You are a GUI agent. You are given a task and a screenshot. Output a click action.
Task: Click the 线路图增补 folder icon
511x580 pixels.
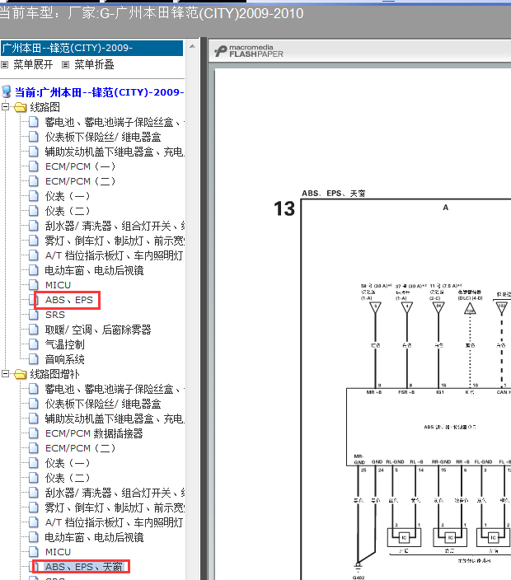21,374
